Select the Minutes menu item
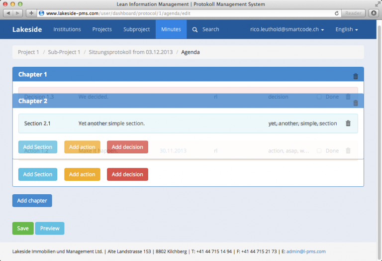 click(x=171, y=29)
